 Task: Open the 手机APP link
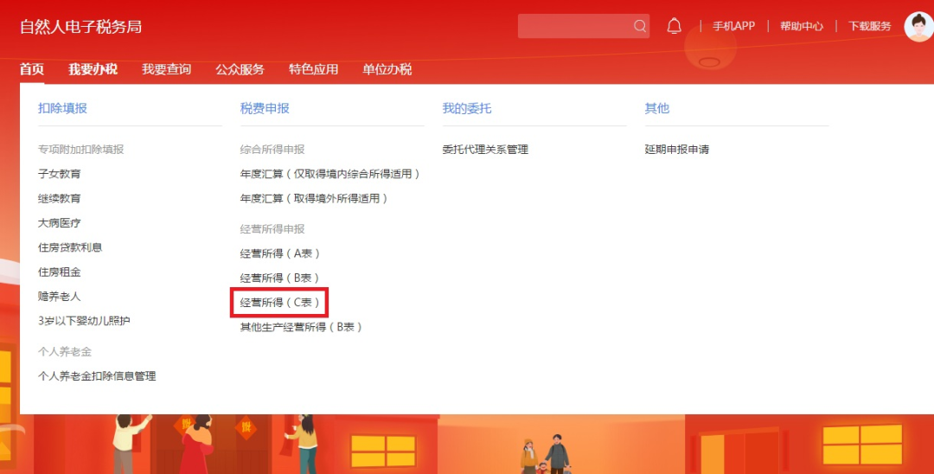tap(734, 26)
